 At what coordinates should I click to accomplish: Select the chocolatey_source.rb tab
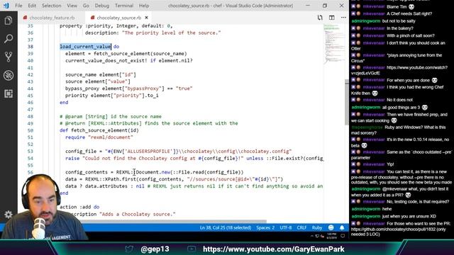point(119,18)
